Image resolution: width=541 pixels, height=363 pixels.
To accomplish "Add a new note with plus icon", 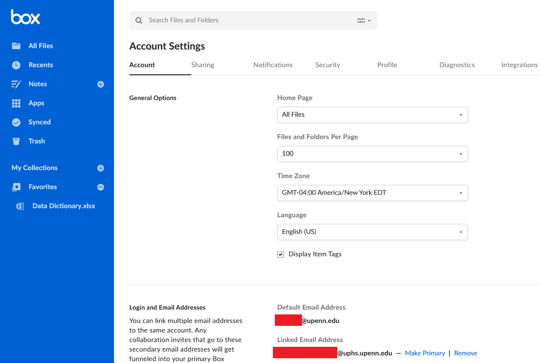I will pos(101,84).
